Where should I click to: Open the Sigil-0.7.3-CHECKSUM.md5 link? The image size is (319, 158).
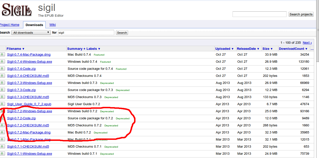28,97
